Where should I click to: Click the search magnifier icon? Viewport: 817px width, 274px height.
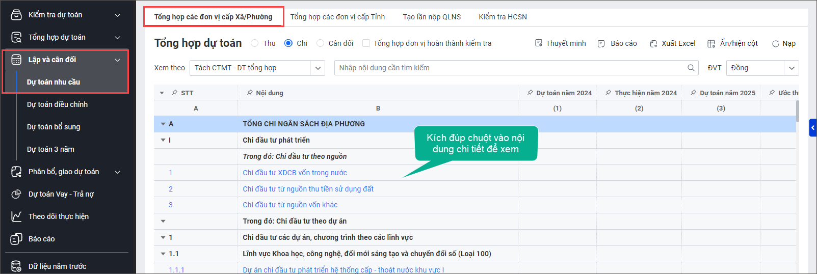[x=691, y=68]
